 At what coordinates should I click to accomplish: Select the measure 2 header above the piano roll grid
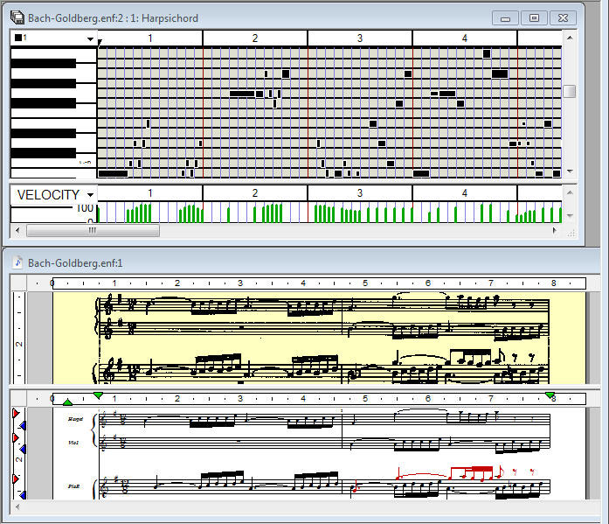coord(255,38)
